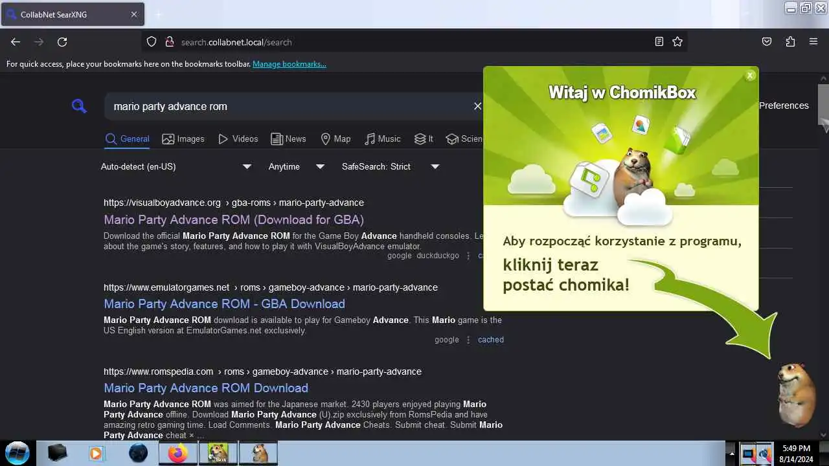Open the taskbar clock showing 5:49 PM
This screenshot has width=829, height=466.
pos(796,453)
